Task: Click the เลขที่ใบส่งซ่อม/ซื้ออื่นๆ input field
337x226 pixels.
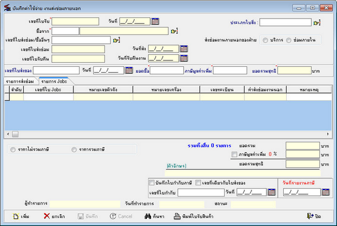Action: tap(82, 40)
